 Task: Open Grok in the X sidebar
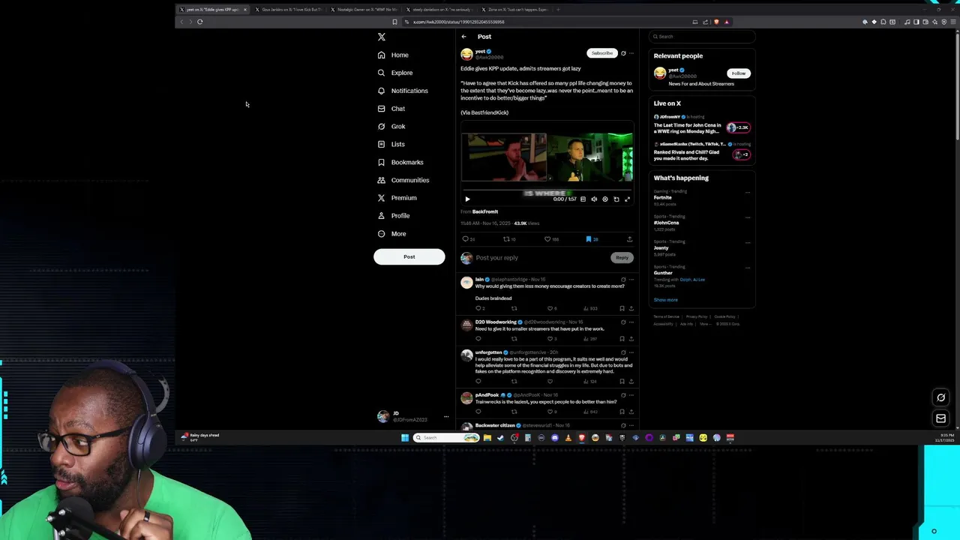coord(391,127)
